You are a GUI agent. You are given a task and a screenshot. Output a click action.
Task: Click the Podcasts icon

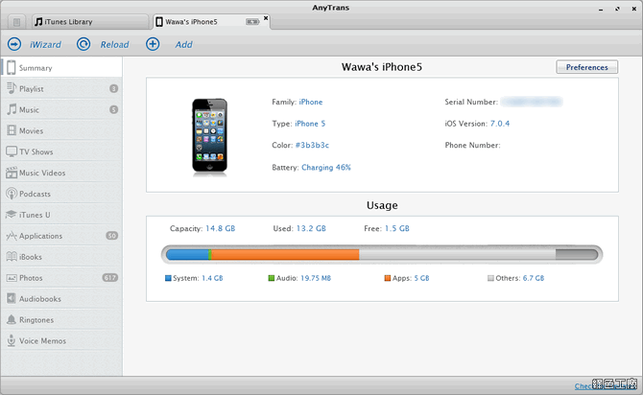click(x=12, y=194)
